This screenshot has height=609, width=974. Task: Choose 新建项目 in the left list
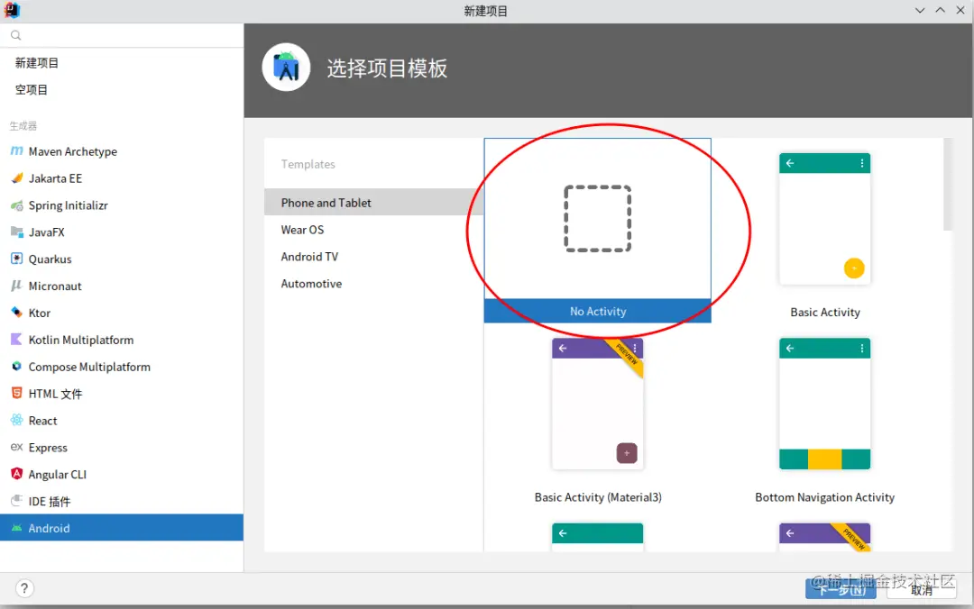point(37,63)
